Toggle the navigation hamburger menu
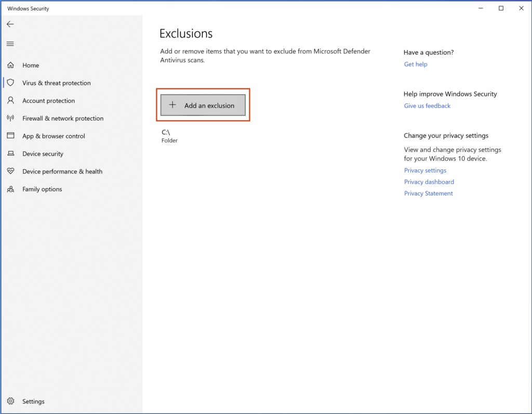The width and height of the screenshot is (532, 414). tap(10, 44)
